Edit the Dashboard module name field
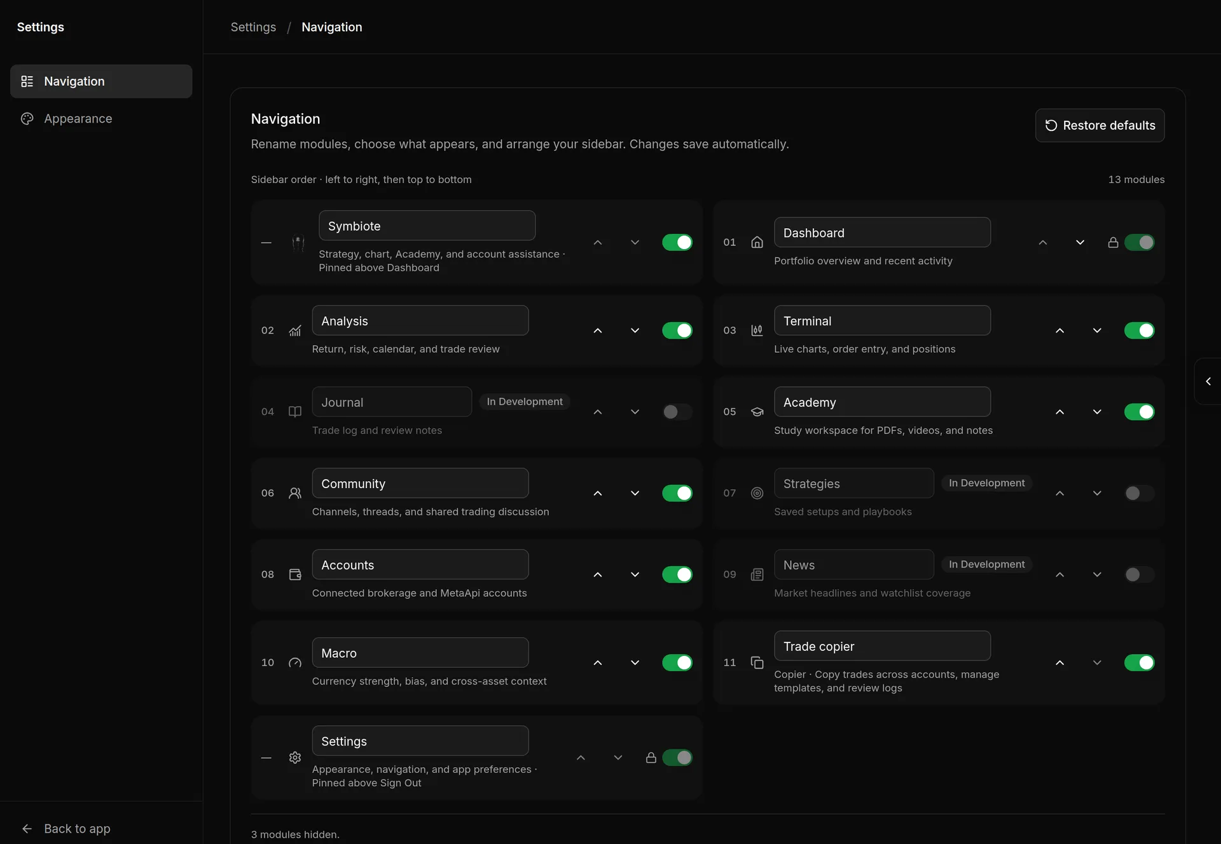 click(882, 233)
